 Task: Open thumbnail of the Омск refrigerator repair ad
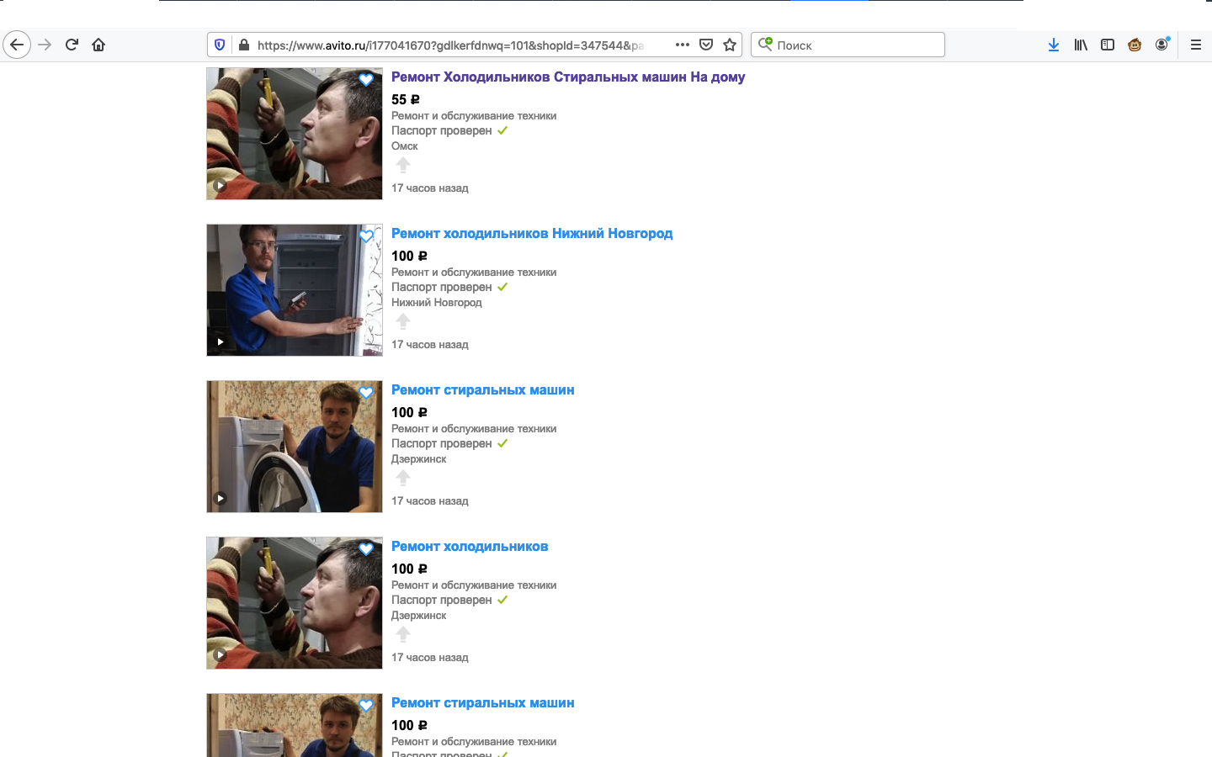pyautogui.click(x=295, y=134)
